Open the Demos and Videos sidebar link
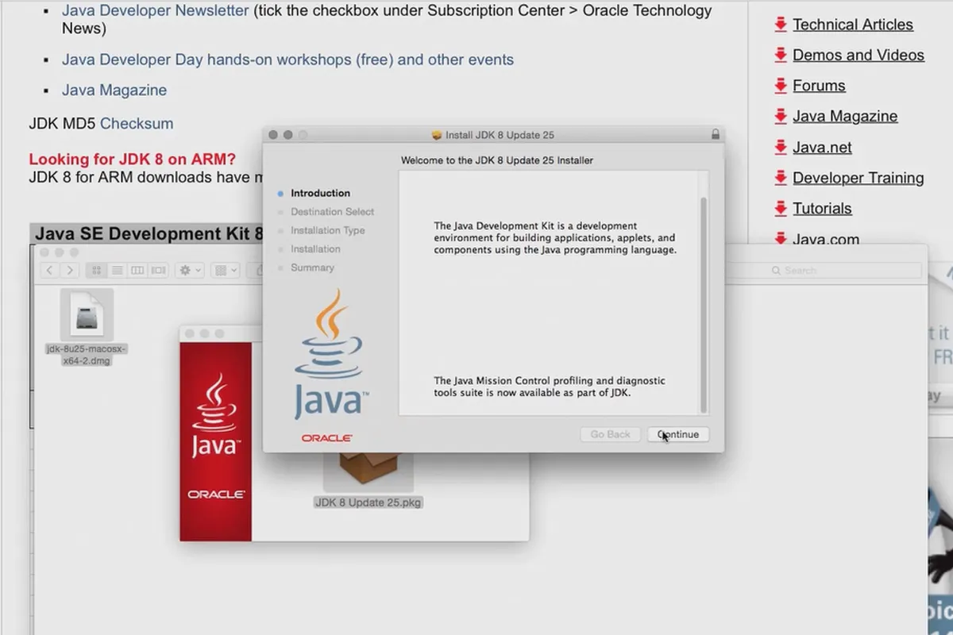The image size is (953, 635). click(x=858, y=56)
